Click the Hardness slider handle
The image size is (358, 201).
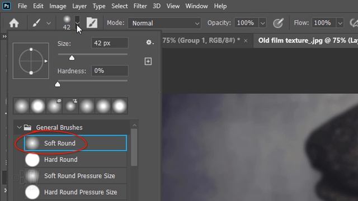coord(58,84)
